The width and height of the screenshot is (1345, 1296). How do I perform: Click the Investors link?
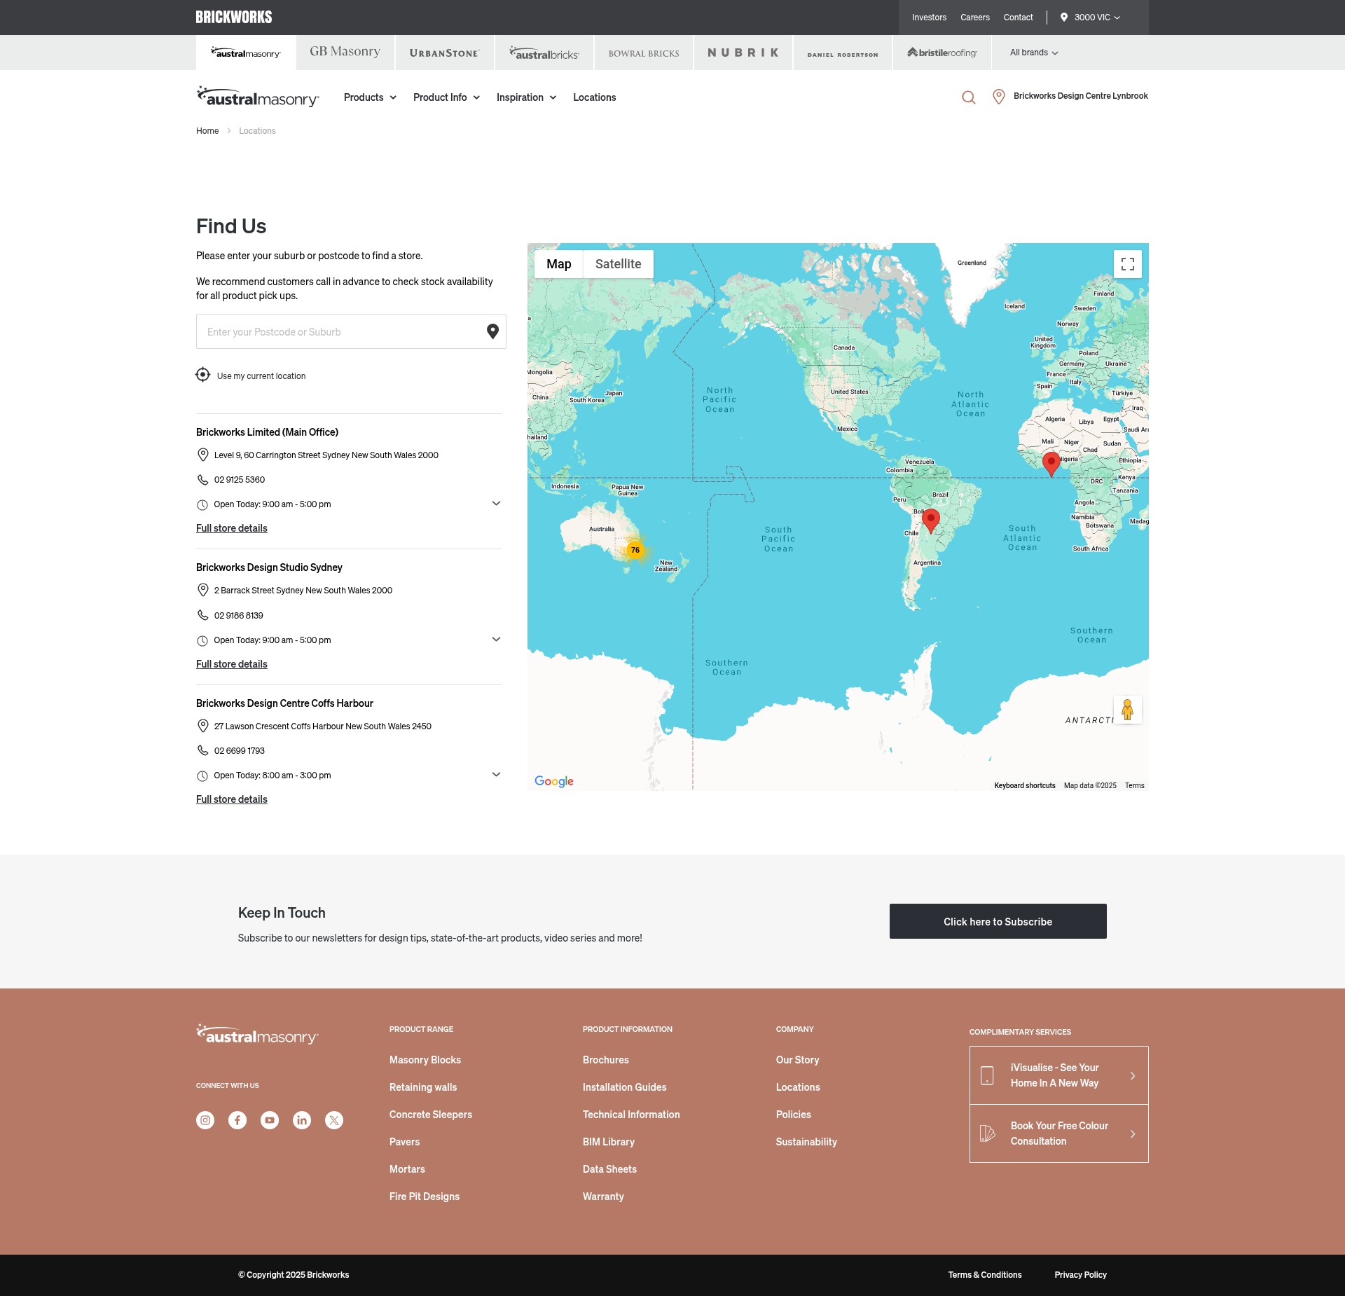(929, 18)
